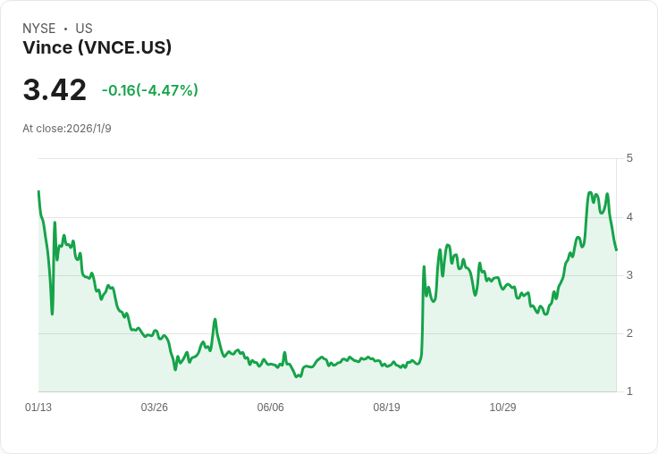Click the 5 value on the price axis
658x454 pixels.
(x=629, y=158)
